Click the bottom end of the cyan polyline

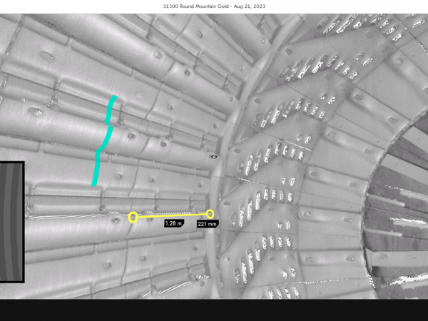tap(93, 185)
